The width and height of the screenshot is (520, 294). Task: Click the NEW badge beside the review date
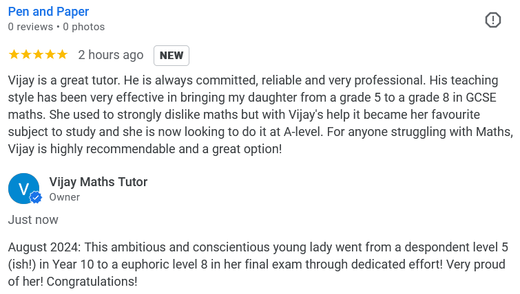(x=171, y=56)
